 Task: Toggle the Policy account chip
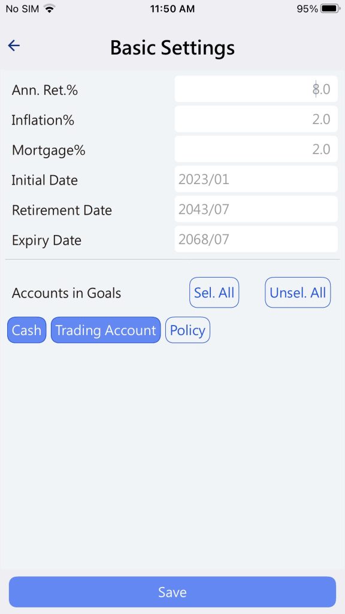(187, 330)
